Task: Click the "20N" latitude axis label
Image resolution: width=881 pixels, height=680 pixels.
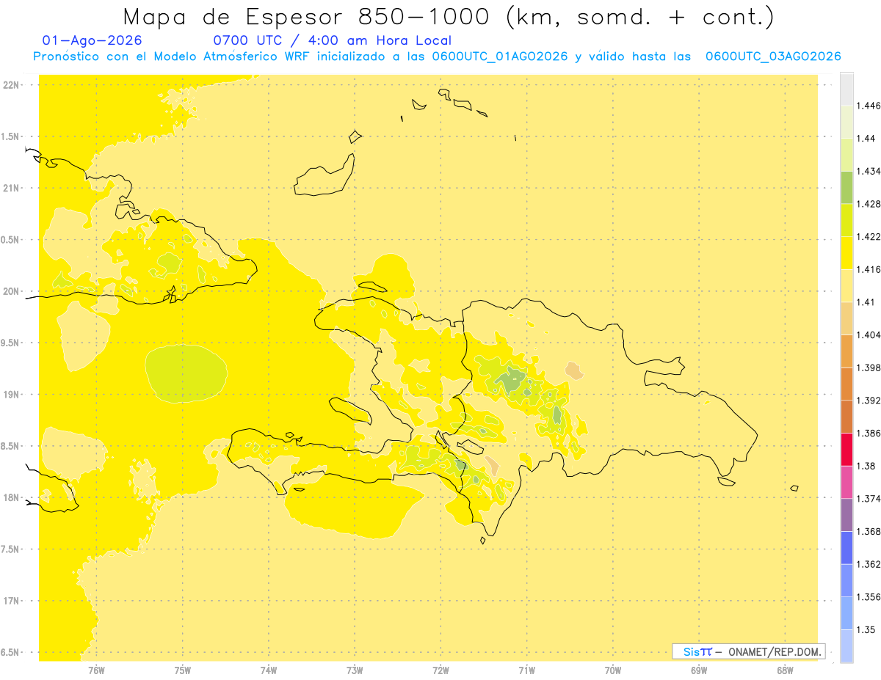Action: [12, 291]
